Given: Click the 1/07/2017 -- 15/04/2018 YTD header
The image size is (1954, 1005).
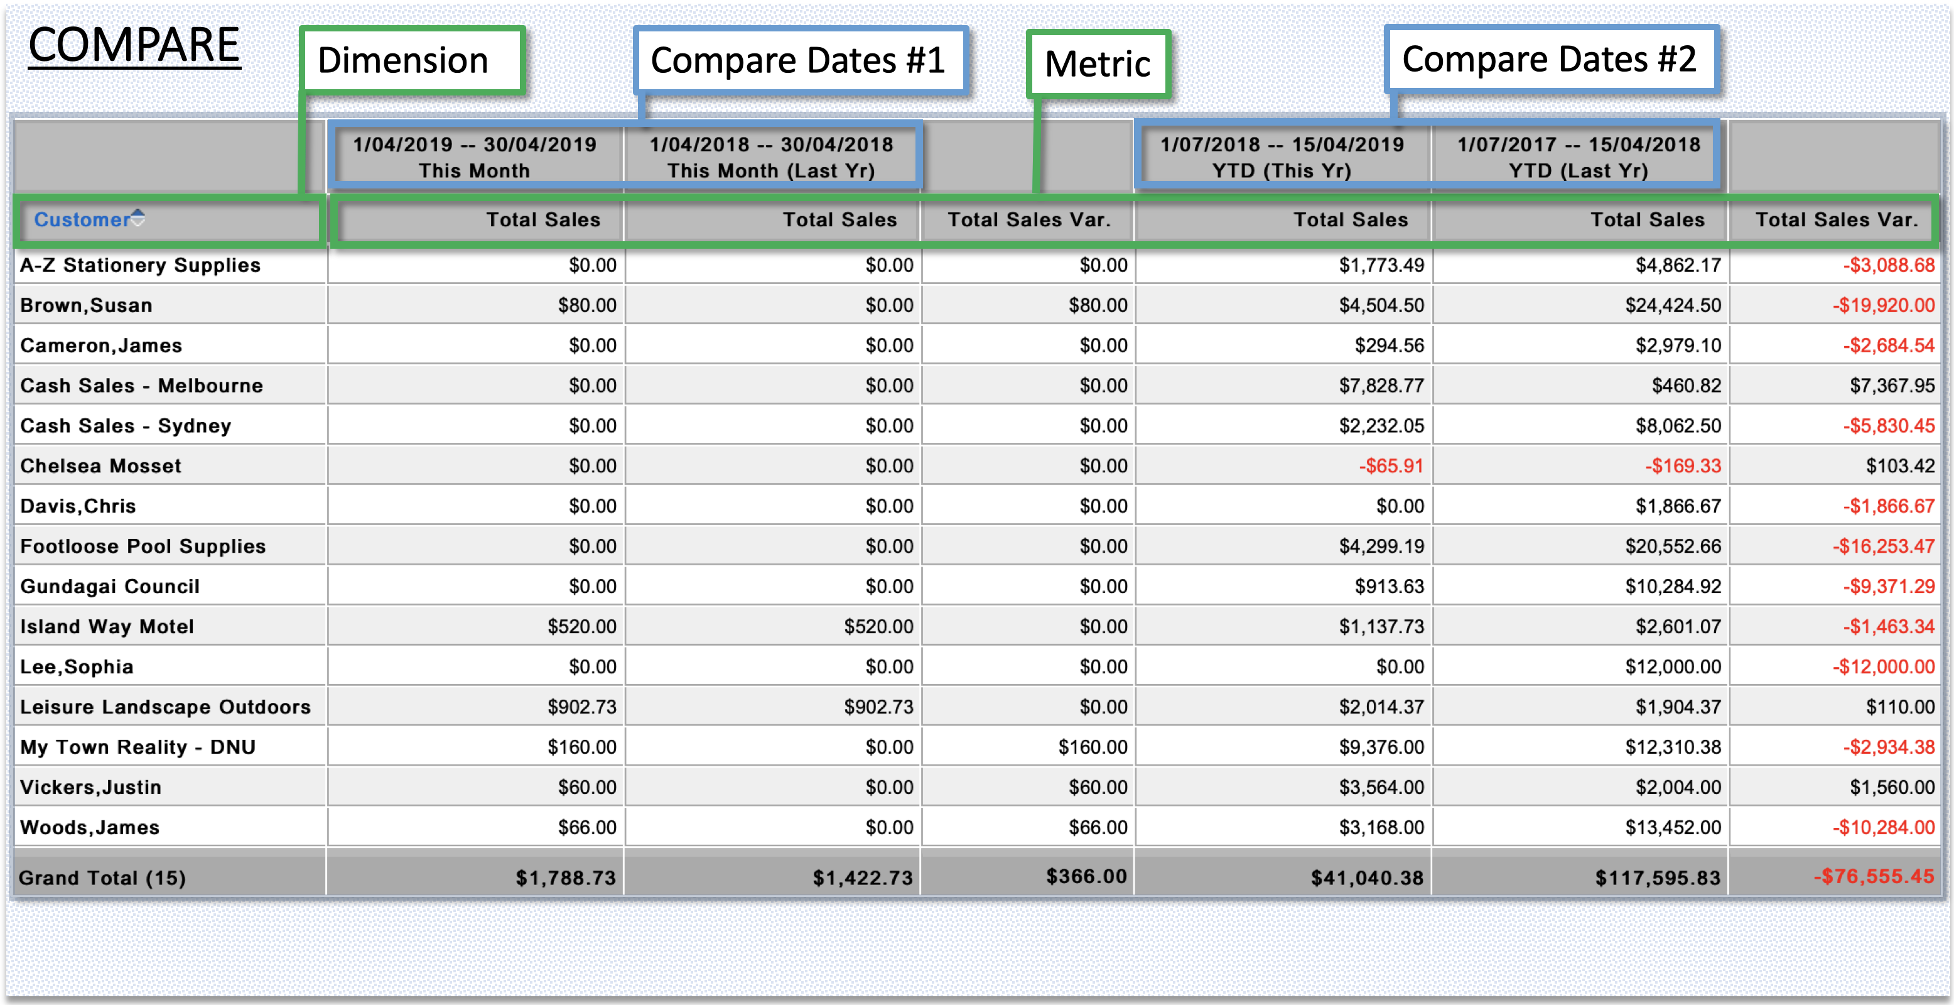Looking at the screenshot, I should [x=1579, y=157].
